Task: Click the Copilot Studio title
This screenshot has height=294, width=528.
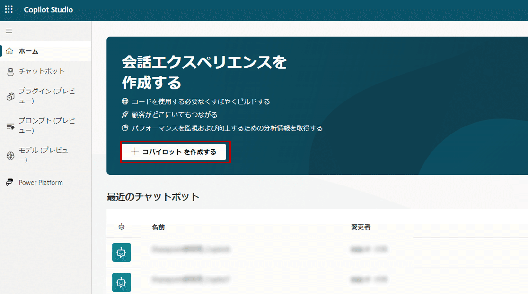Action: click(x=48, y=10)
